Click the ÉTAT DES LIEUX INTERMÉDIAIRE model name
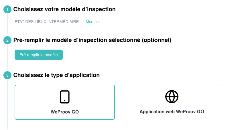 click(47, 22)
